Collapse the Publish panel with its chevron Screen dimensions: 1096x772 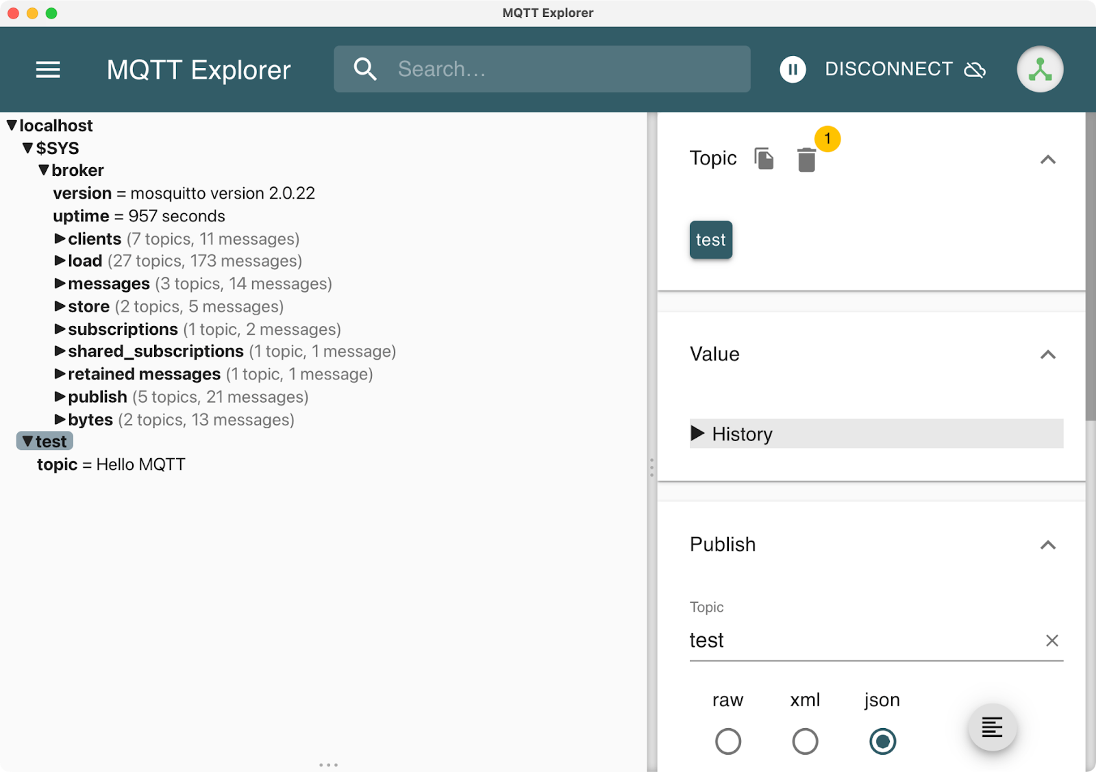1048,545
